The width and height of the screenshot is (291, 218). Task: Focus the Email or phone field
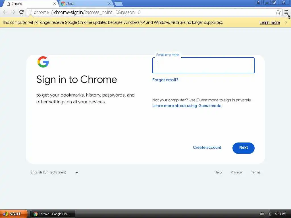click(203, 65)
